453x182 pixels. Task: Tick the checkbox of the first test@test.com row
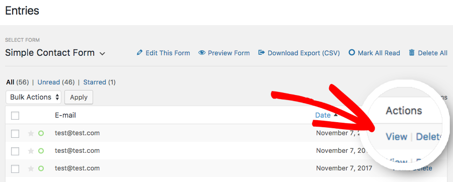click(15, 134)
